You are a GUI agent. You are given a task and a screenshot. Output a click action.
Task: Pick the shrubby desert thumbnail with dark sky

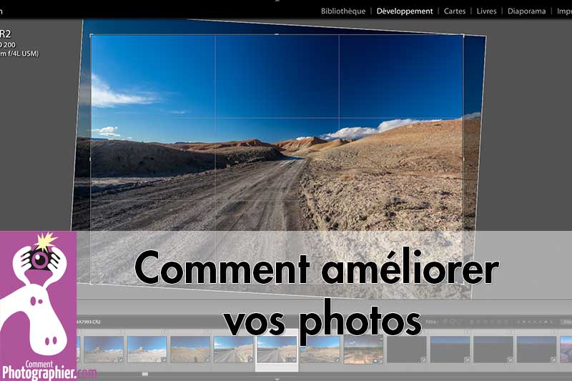[363, 350]
